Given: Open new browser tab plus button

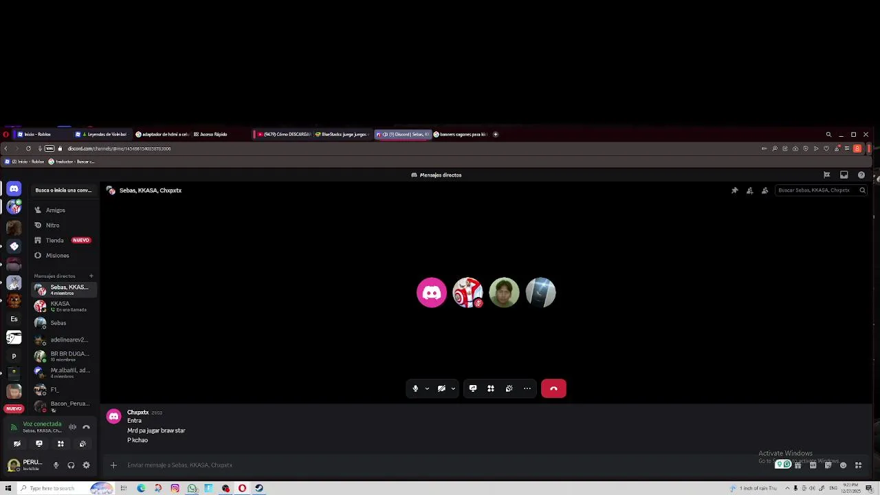Looking at the screenshot, I should tap(496, 134).
